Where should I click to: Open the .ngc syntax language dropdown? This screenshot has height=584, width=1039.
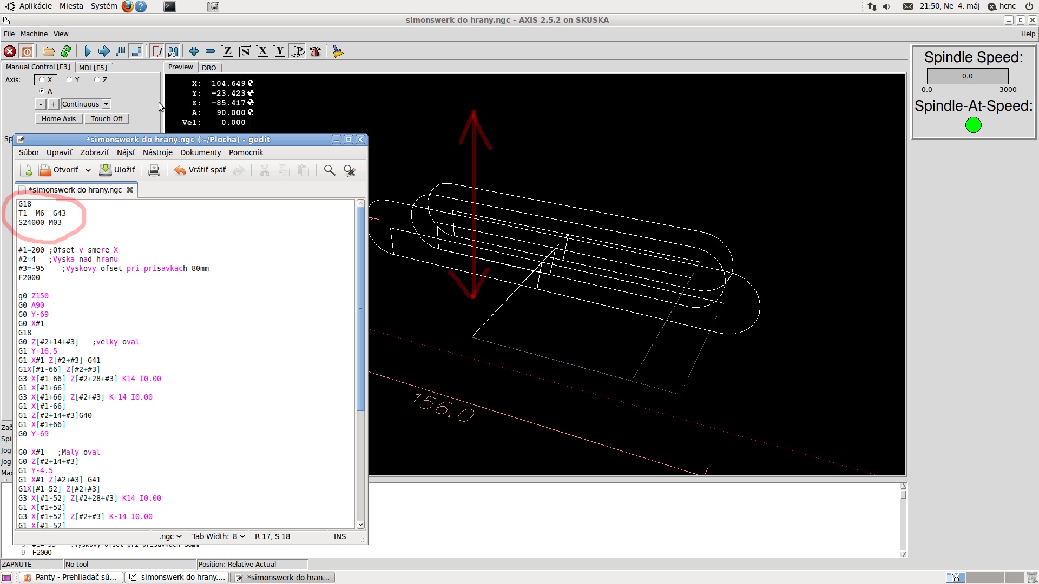(170, 536)
